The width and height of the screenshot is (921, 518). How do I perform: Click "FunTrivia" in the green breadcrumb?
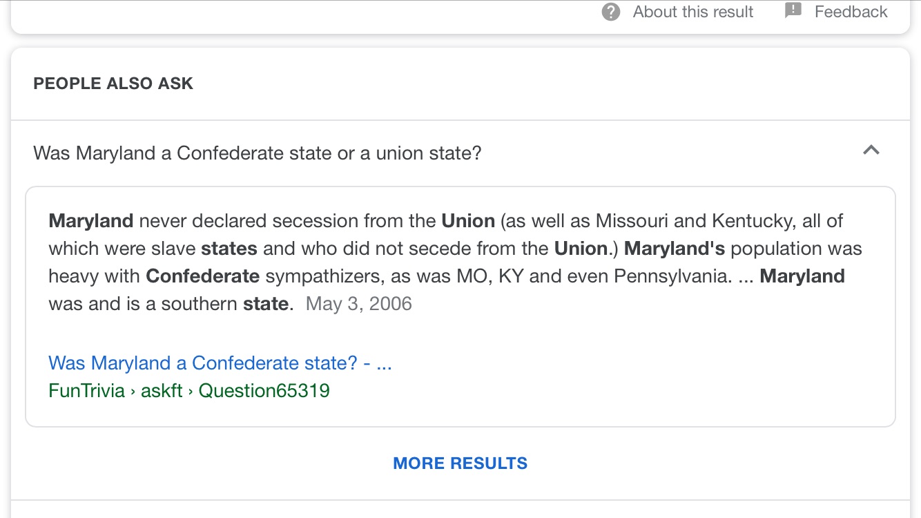(86, 391)
